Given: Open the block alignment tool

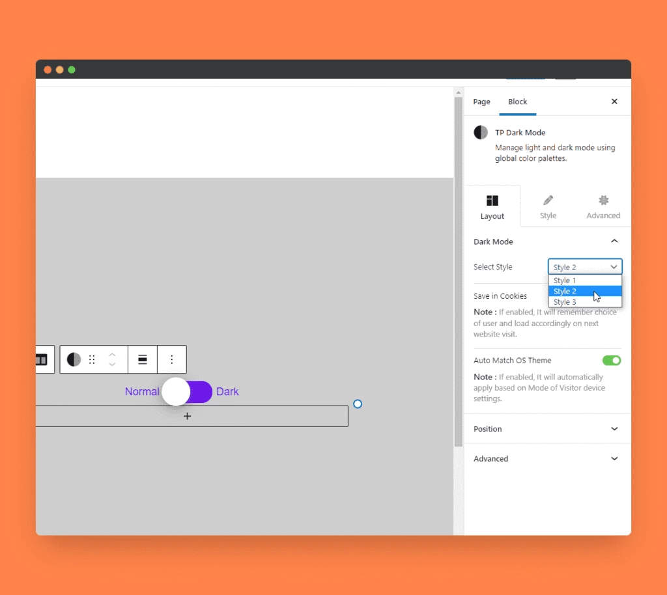Looking at the screenshot, I should (143, 359).
